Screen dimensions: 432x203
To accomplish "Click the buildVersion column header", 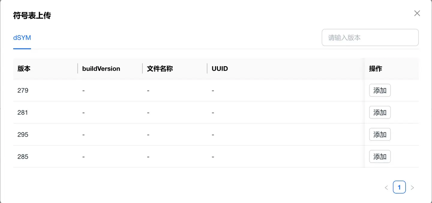I will pos(101,69).
